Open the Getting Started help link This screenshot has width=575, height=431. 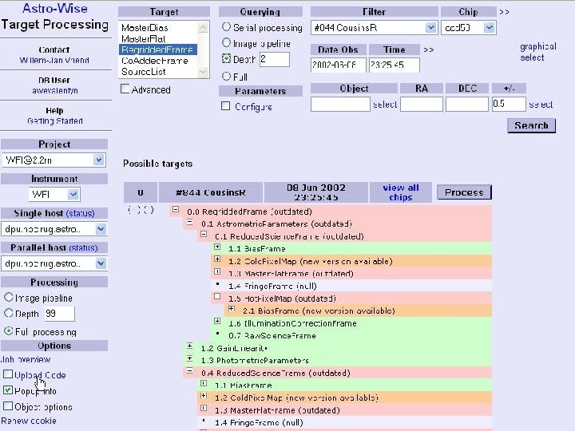point(55,121)
